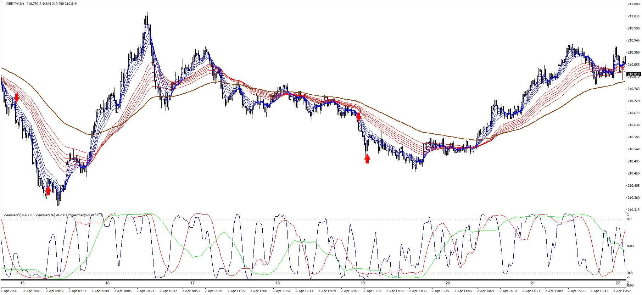Click the -0.8 level label on indicator scale
Viewport: 642px width, 295px height.
click(x=629, y=273)
